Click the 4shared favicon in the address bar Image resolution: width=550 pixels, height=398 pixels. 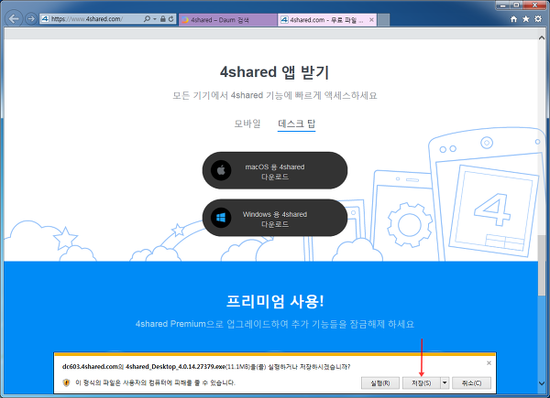[45, 19]
